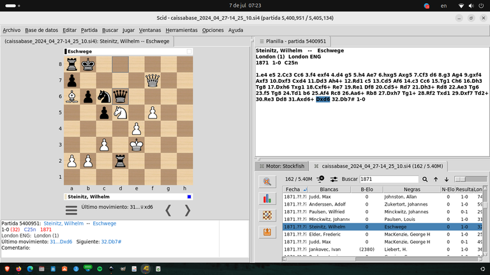Viewport: 490px width, 275px height.
Task: Open the statistics bar chart icon
Action: [267, 199]
